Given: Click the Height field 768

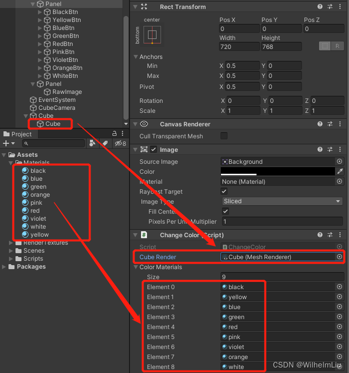Looking at the screenshot, I should tap(281, 46).
